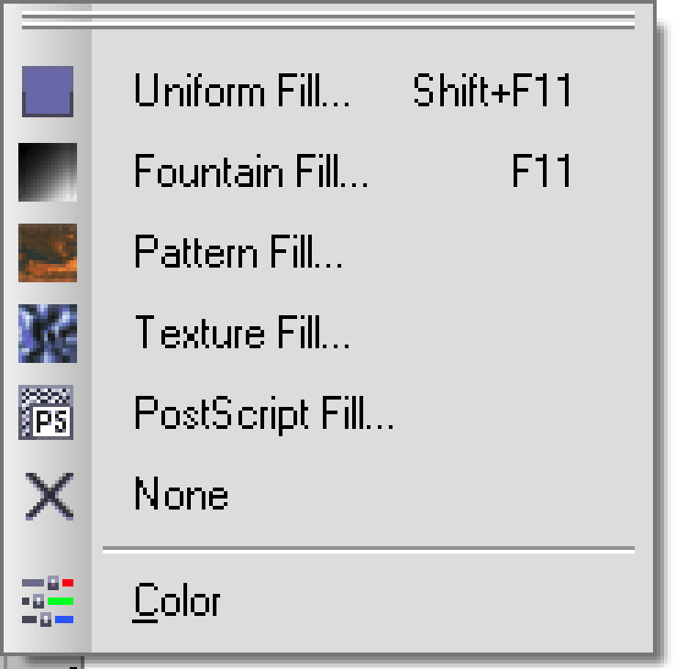This screenshot has height=669, width=675.
Task: Click the PS PostScript Fill icon
Action: 46,412
